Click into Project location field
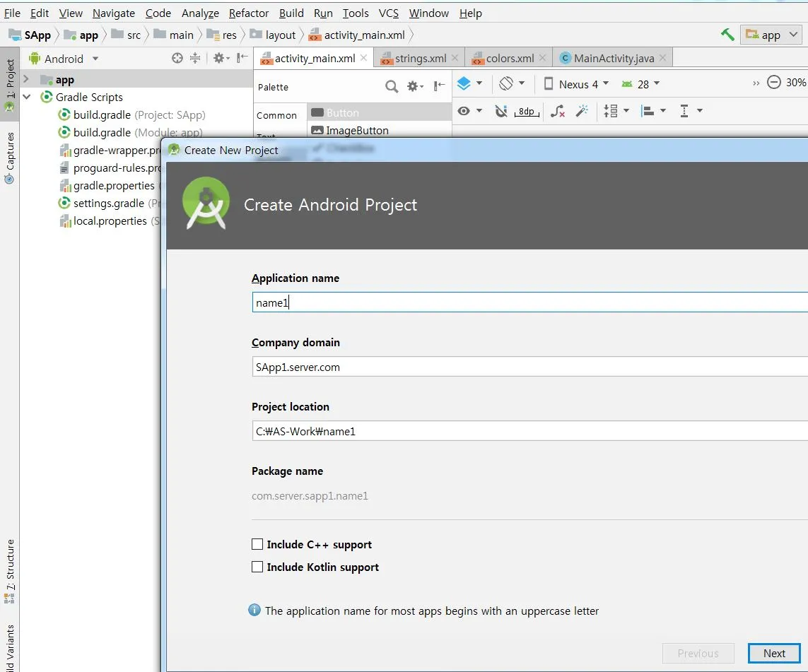The image size is (808, 672). pos(529,431)
